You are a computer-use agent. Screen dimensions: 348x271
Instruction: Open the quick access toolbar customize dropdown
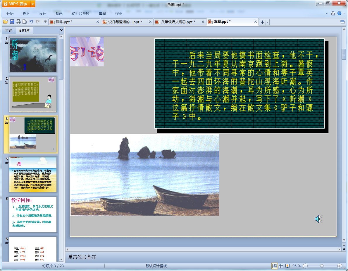(x=45, y=22)
